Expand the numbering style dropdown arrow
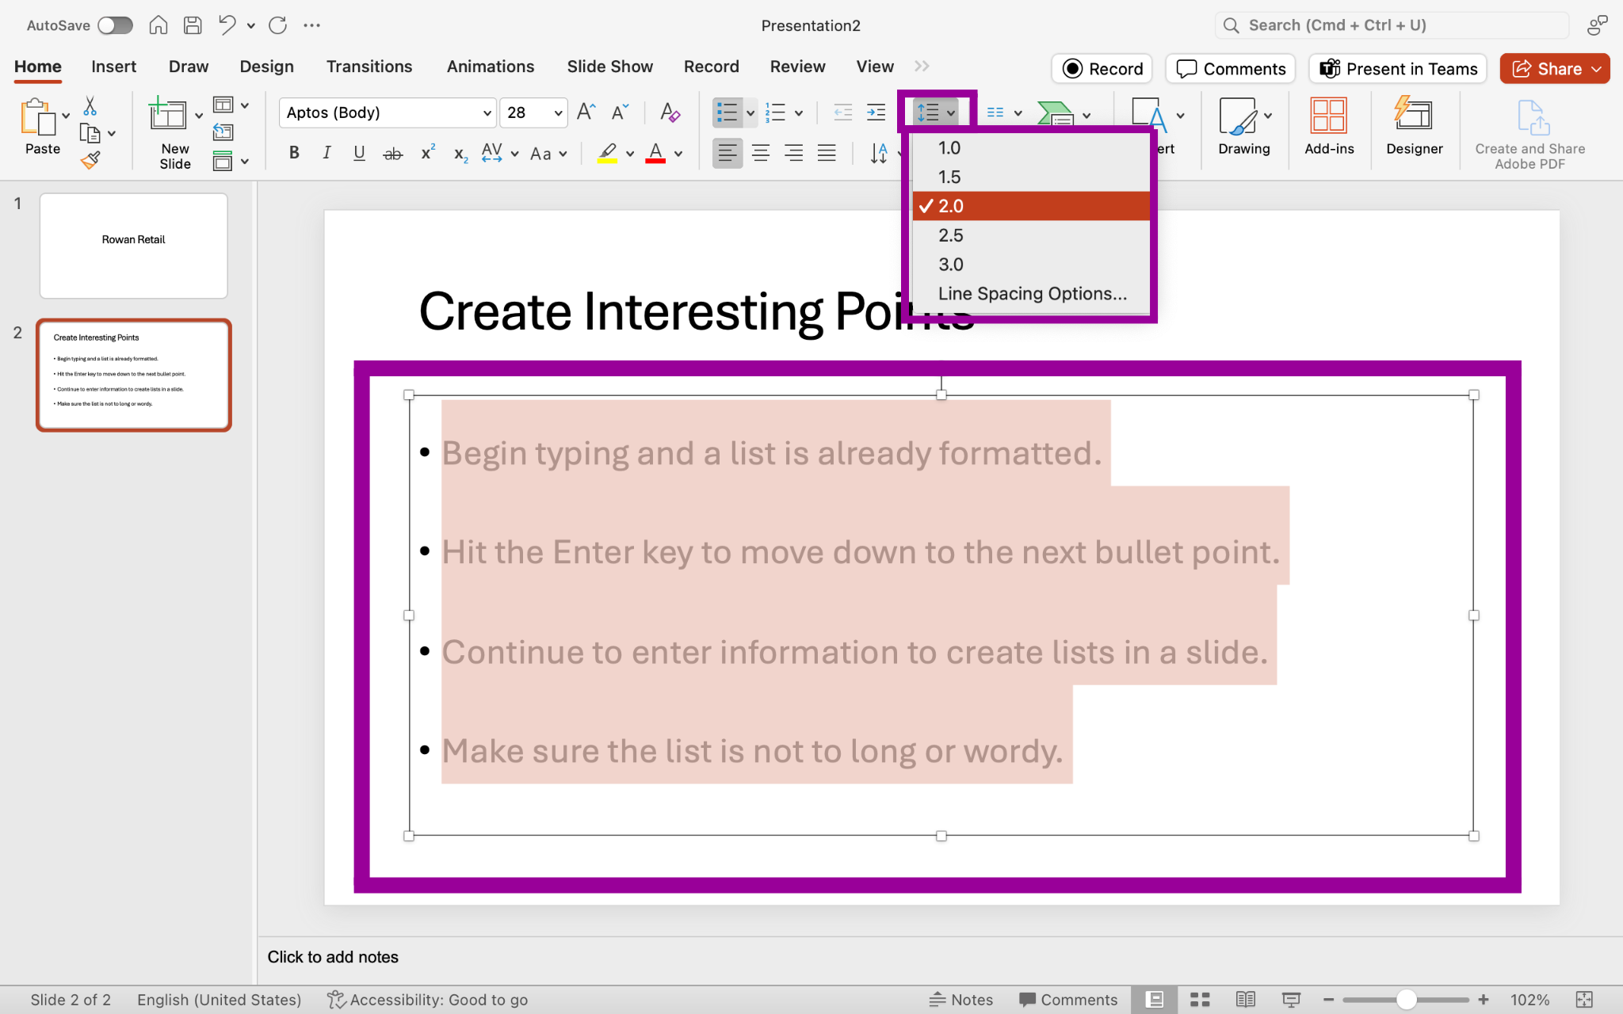Image resolution: width=1623 pixels, height=1014 pixels. pos(798,112)
